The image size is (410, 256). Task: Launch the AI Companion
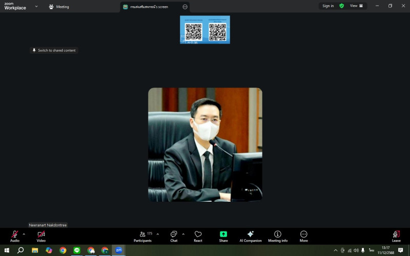pos(251,236)
